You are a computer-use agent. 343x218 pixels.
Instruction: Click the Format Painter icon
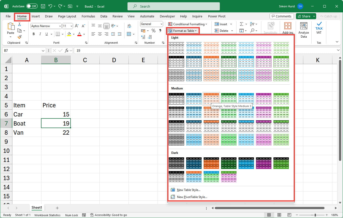pos(19,37)
